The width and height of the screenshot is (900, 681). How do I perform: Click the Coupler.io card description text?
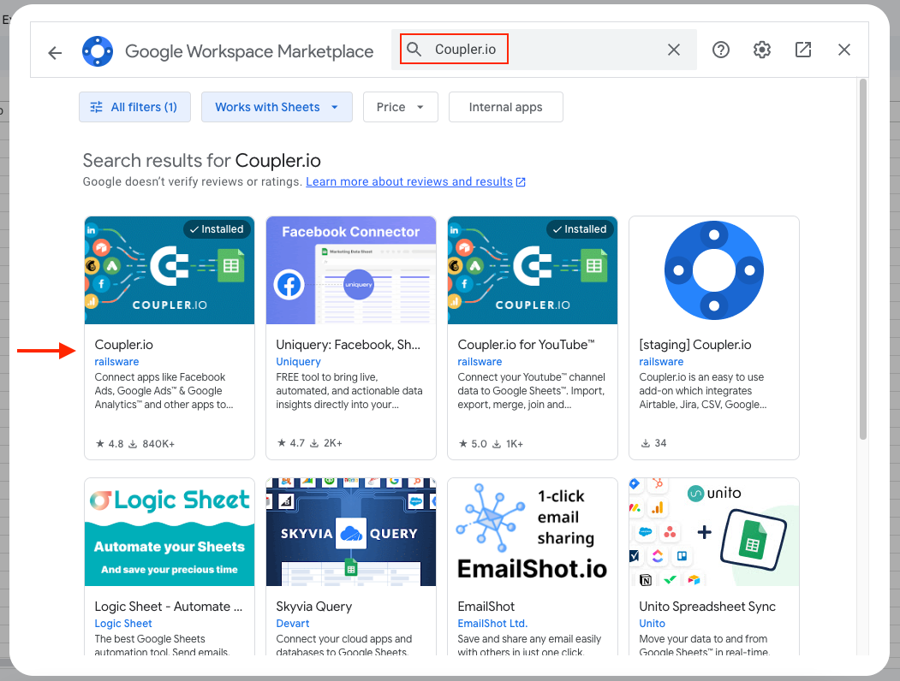[x=164, y=391]
